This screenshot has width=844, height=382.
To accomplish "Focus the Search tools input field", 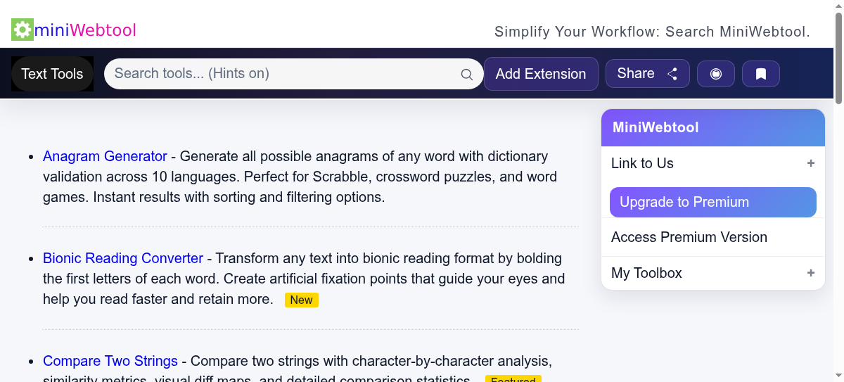I will coord(281,74).
